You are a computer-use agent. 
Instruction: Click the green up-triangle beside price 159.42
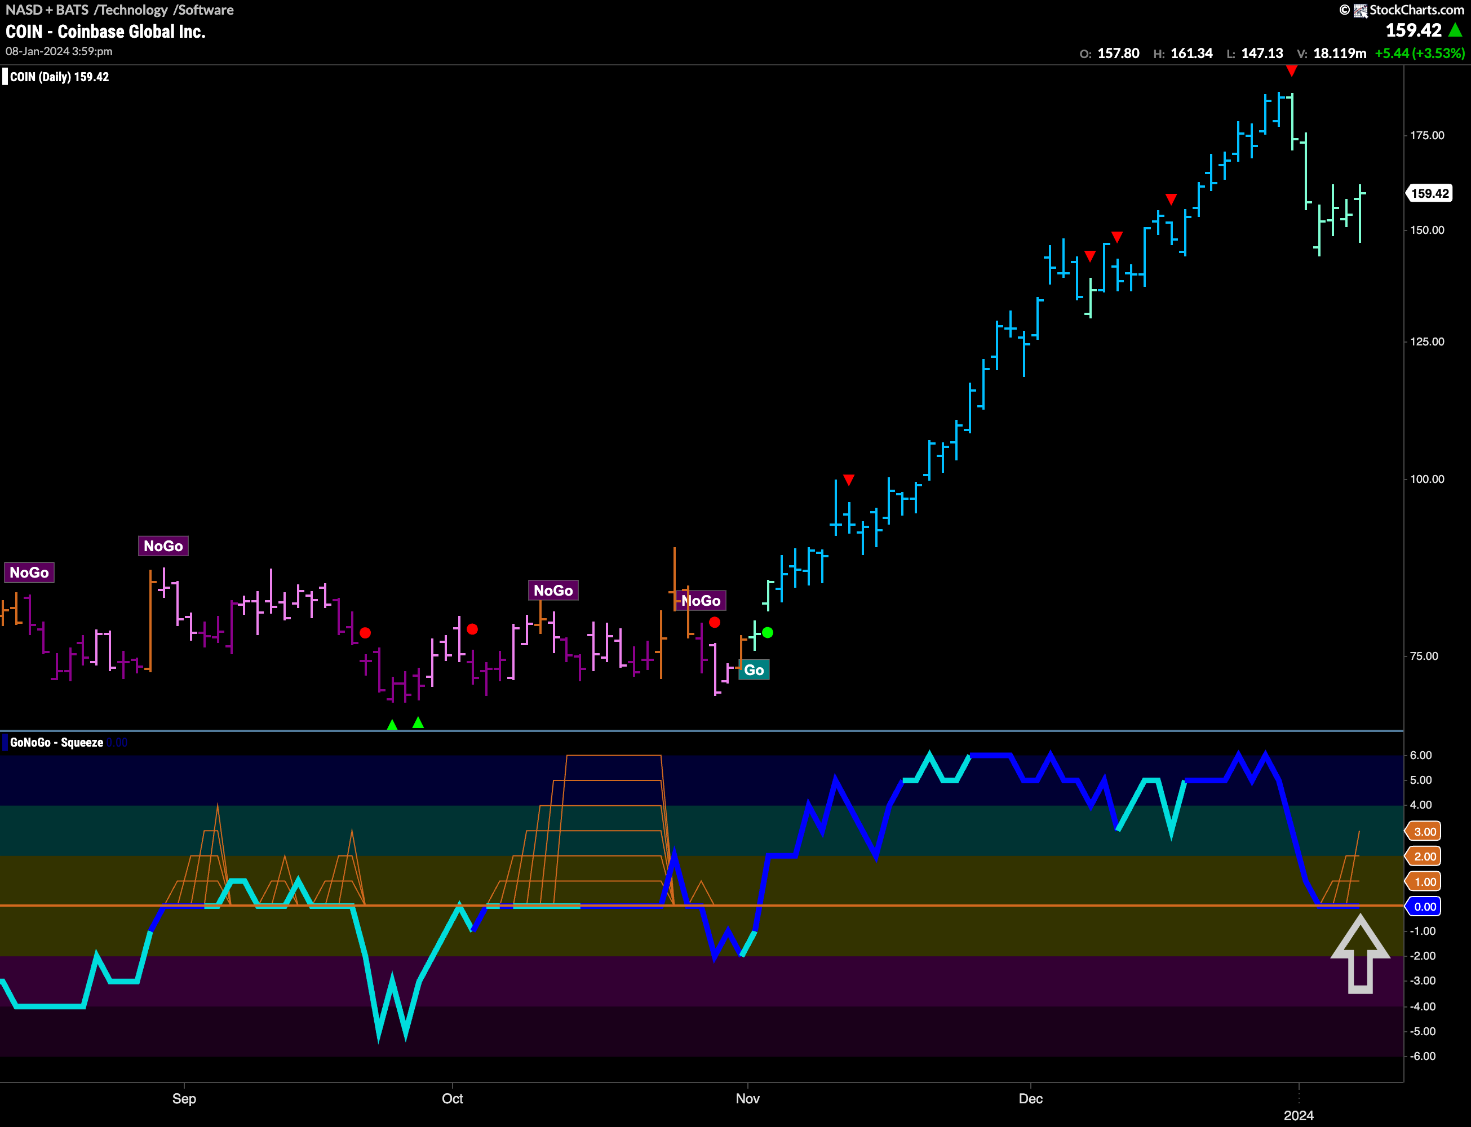(1455, 30)
